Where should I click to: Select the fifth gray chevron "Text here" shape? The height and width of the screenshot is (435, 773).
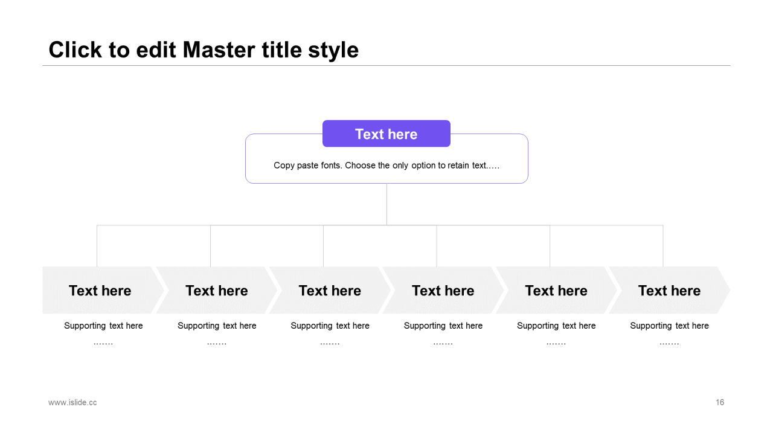pos(556,290)
